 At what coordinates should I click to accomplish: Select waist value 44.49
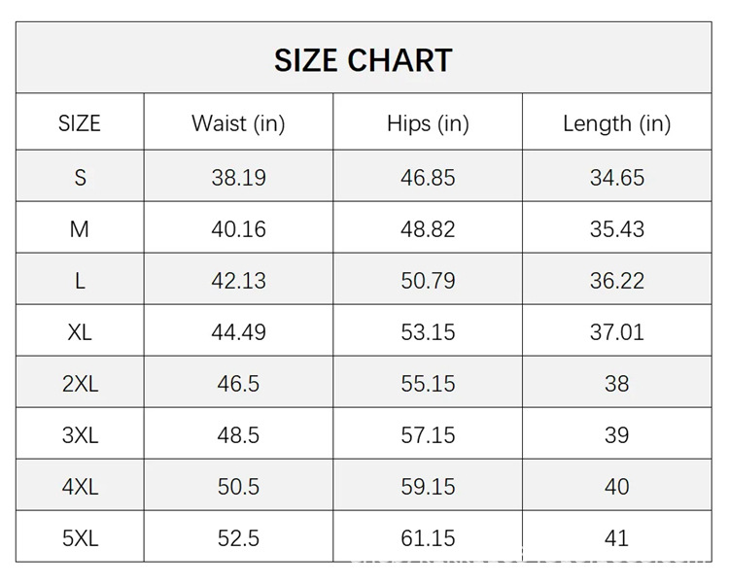238,332
